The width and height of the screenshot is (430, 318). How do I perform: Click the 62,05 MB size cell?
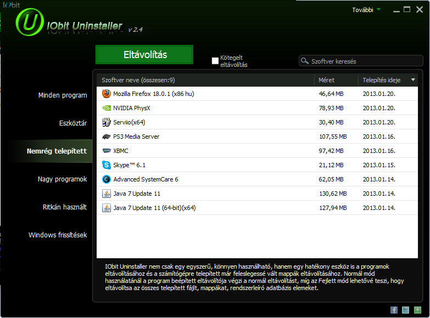coord(331,179)
